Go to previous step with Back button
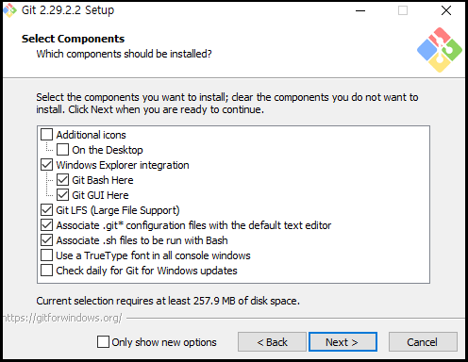 click(272, 342)
